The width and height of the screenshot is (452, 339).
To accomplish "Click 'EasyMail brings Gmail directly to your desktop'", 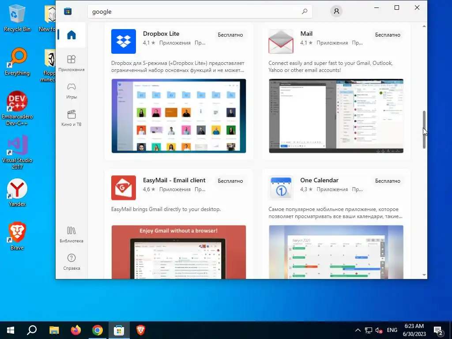I will (x=166, y=209).
